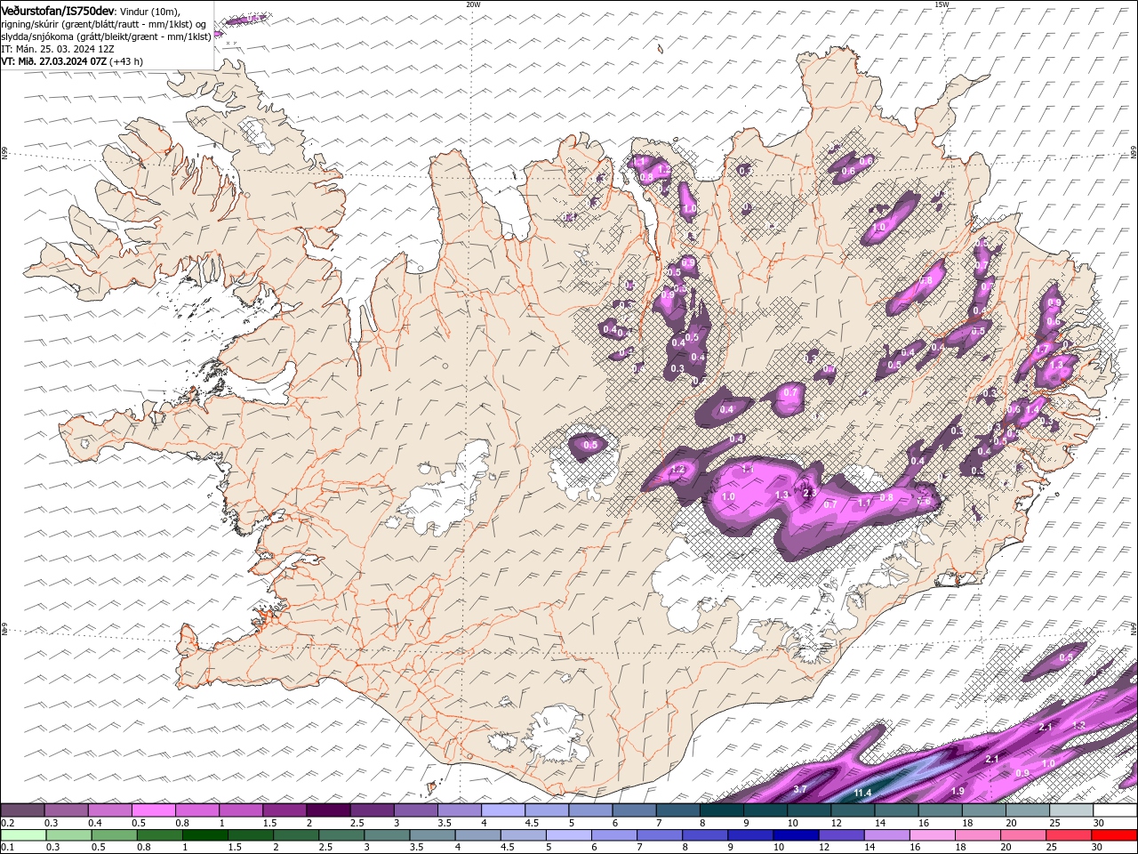This screenshot has height=854, width=1138.
Task: Pick the lavender 4–4.5 snow swatch
Action: tap(503, 810)
